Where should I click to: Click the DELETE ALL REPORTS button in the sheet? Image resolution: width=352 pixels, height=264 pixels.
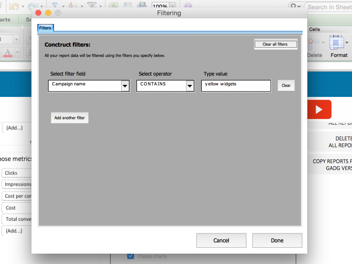[x=330, y=142]
